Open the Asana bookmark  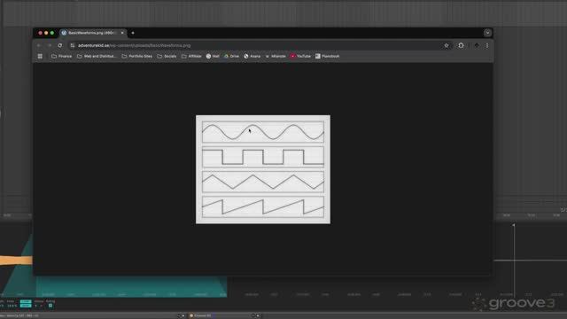(x=252, y=56)
